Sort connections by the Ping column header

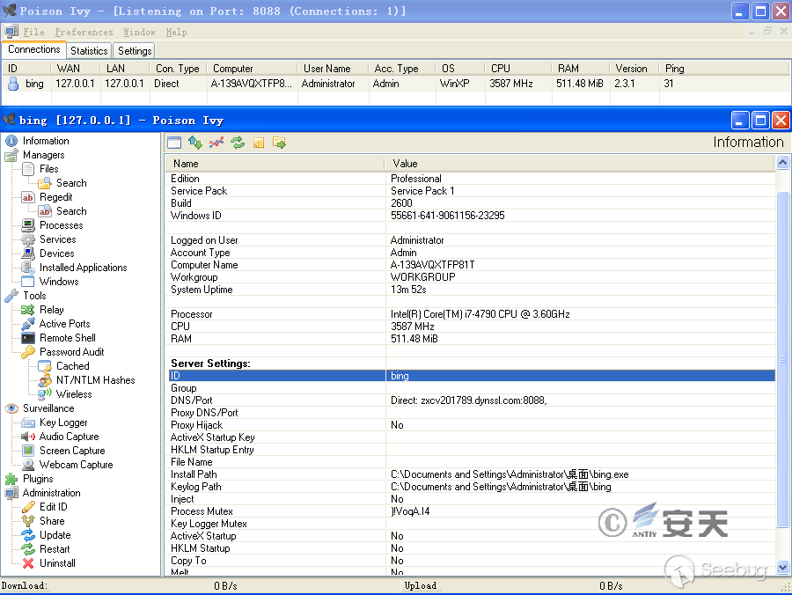click(674, 69)
